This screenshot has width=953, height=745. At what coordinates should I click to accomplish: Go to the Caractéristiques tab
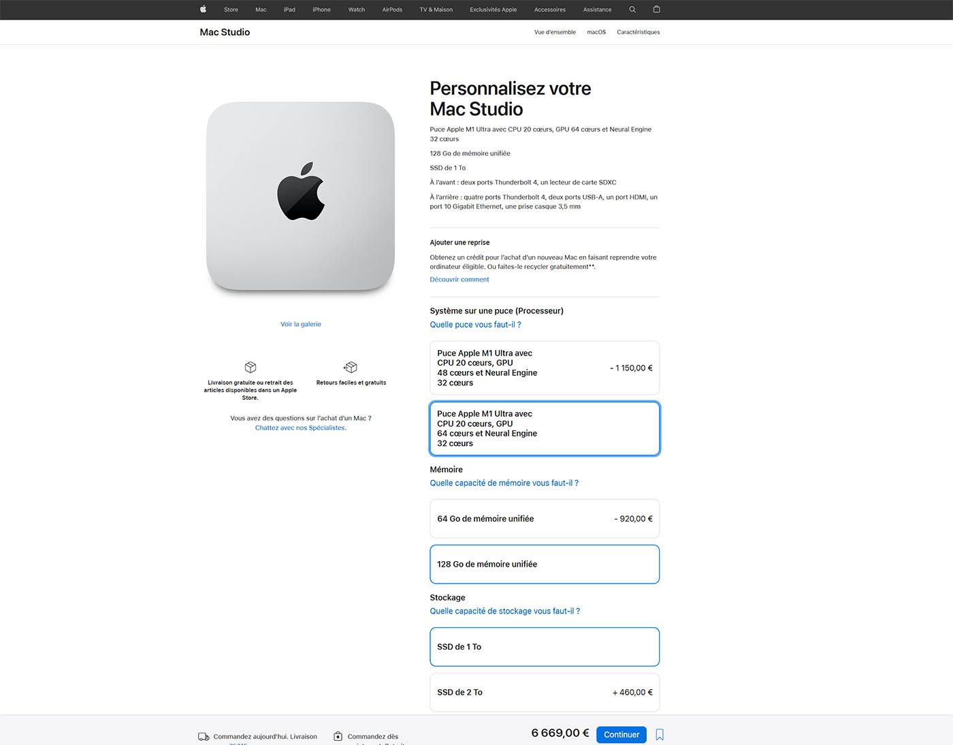638,32
